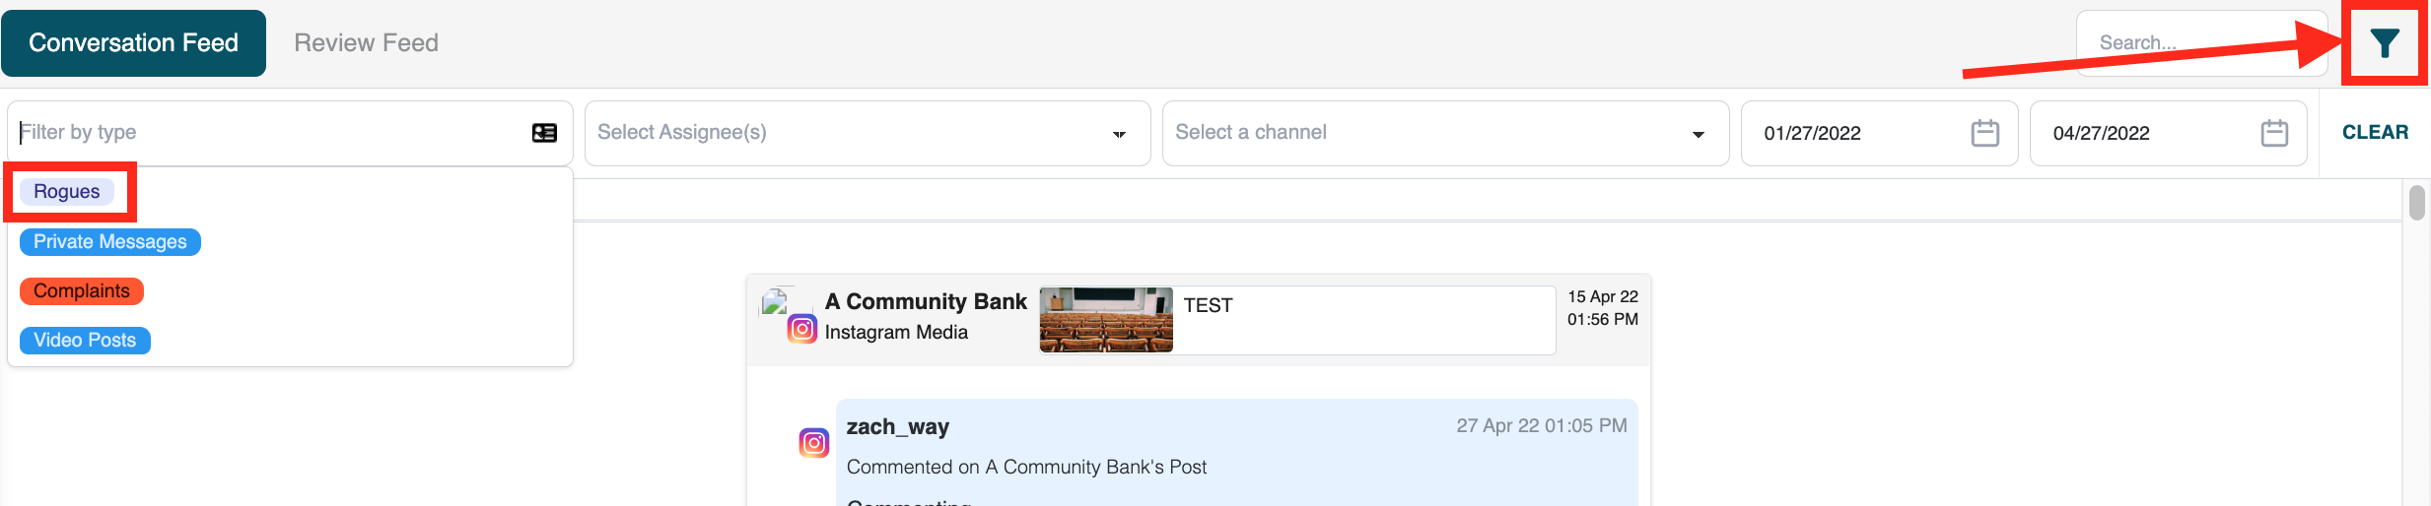Click into the Search box
The width and height of the screenshot is (2431, 506).
(x=2198, y=43)
